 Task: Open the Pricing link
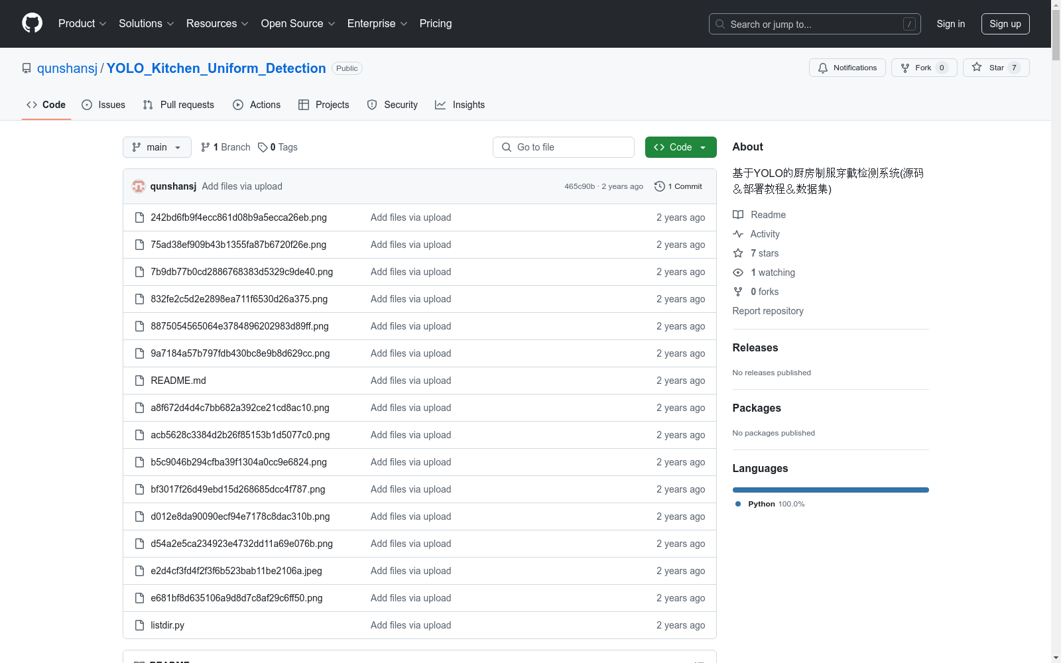436,23
